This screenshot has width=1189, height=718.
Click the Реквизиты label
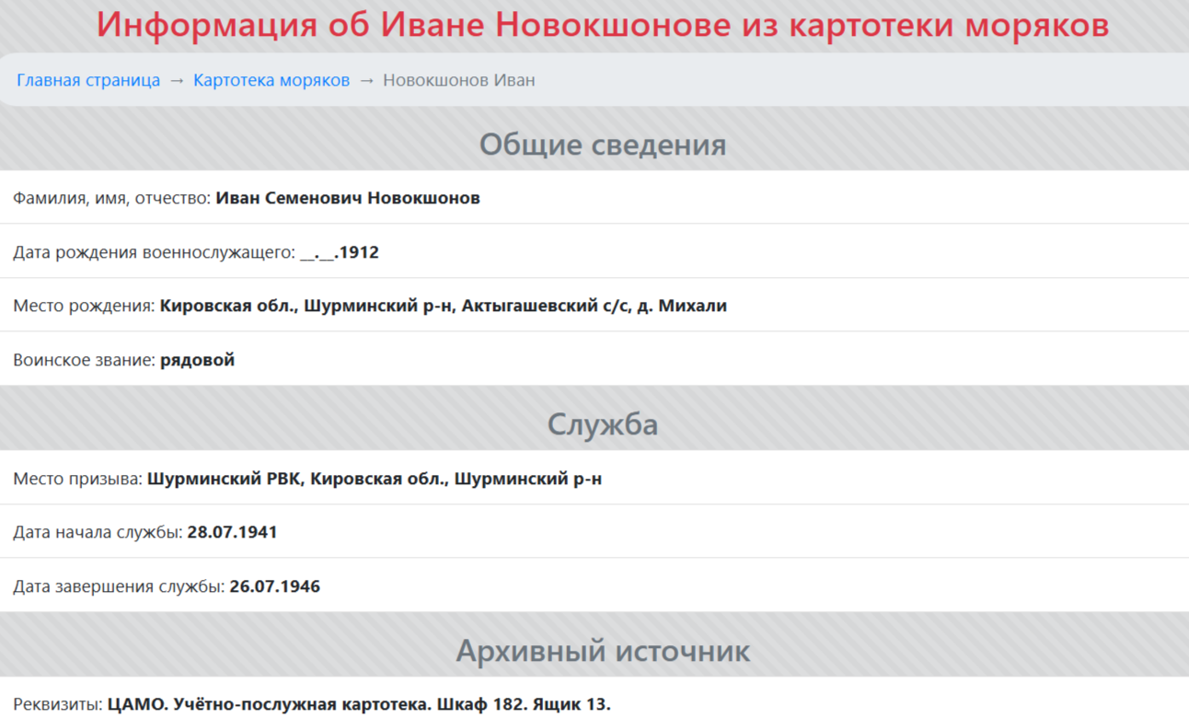[x=57, y=704]
